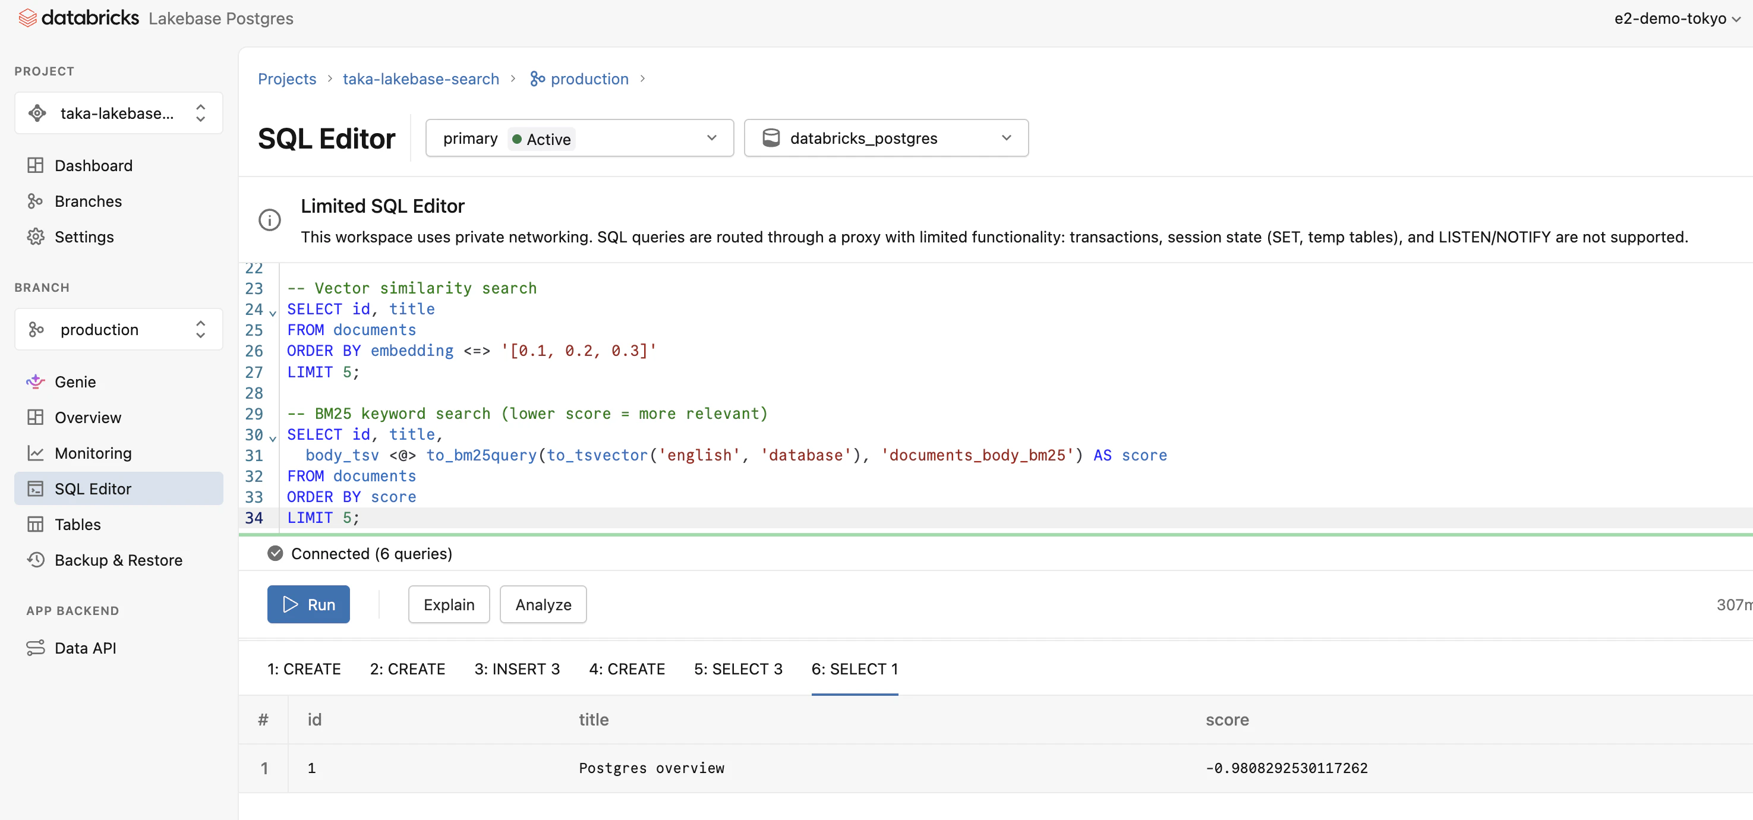Open the e2-demo-tokyo workspace dropdown
1753x820 pixels.
[x=1677, y=18]
